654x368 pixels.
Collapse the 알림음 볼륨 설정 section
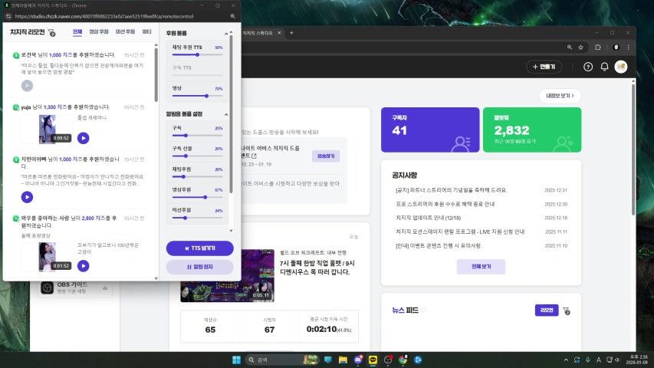226,114
